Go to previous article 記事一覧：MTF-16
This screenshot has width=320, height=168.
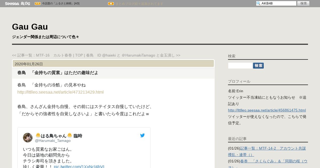click(43, 55)
